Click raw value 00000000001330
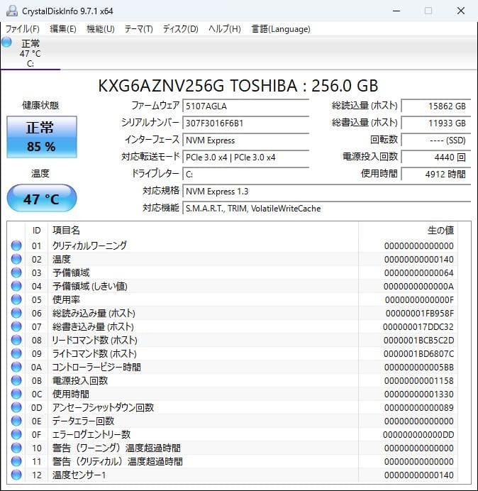478x491 pixels. pos(419,394)
